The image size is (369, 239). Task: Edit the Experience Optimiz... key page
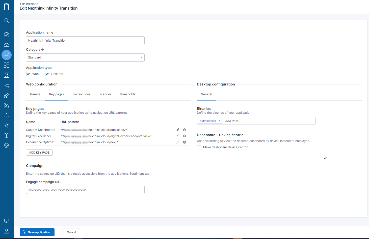(178, 142)
